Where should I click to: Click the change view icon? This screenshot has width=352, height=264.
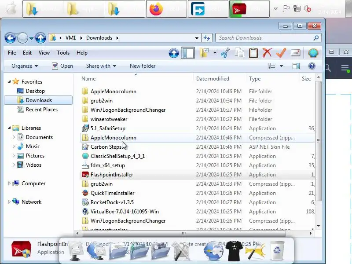point(271,66)
